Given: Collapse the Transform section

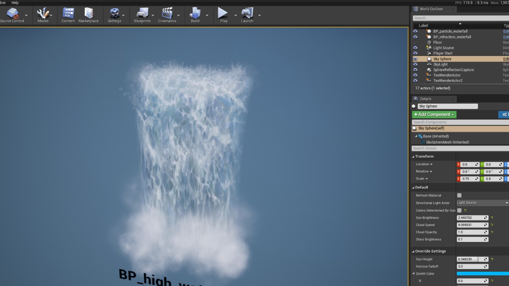Looking at the screenshot, I should 413,157.
